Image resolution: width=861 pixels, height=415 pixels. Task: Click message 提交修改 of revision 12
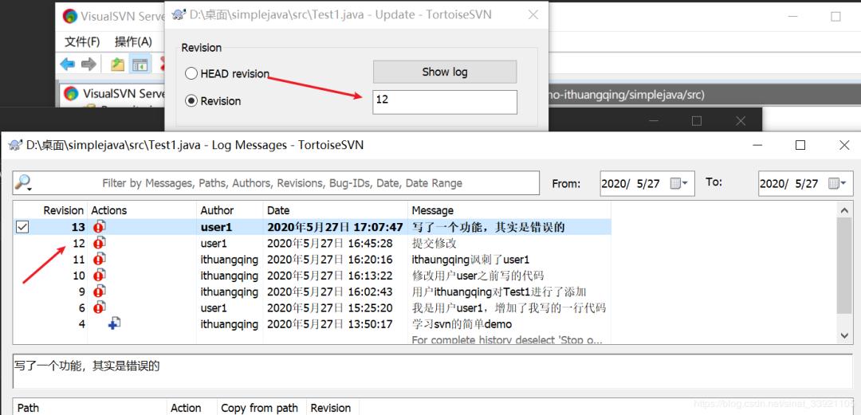pyautogui.click(x=434, y=243)
